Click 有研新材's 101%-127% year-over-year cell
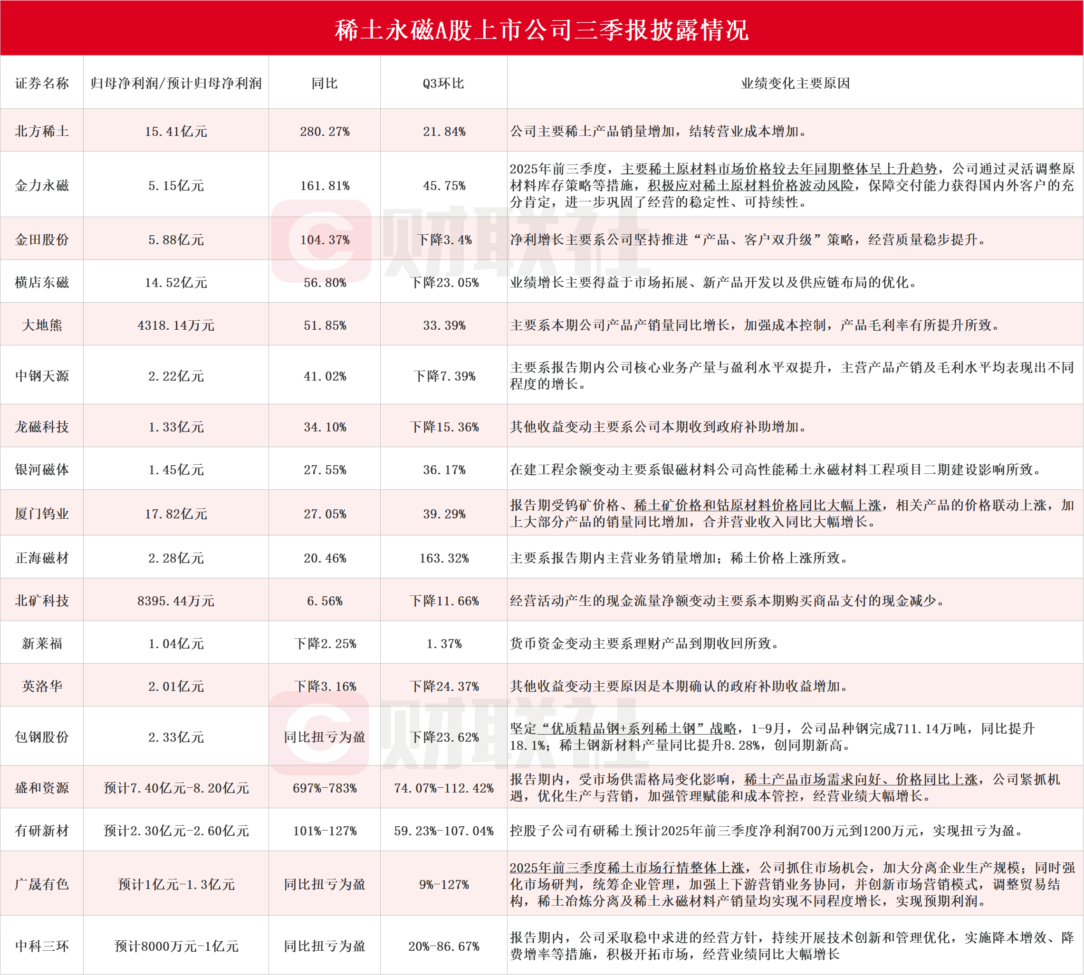The width and height of the screenshot is (1084, 975). point(325,831)
